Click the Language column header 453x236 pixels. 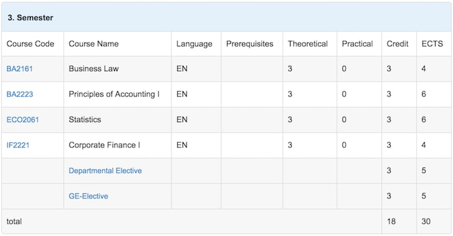click(194, 44)
